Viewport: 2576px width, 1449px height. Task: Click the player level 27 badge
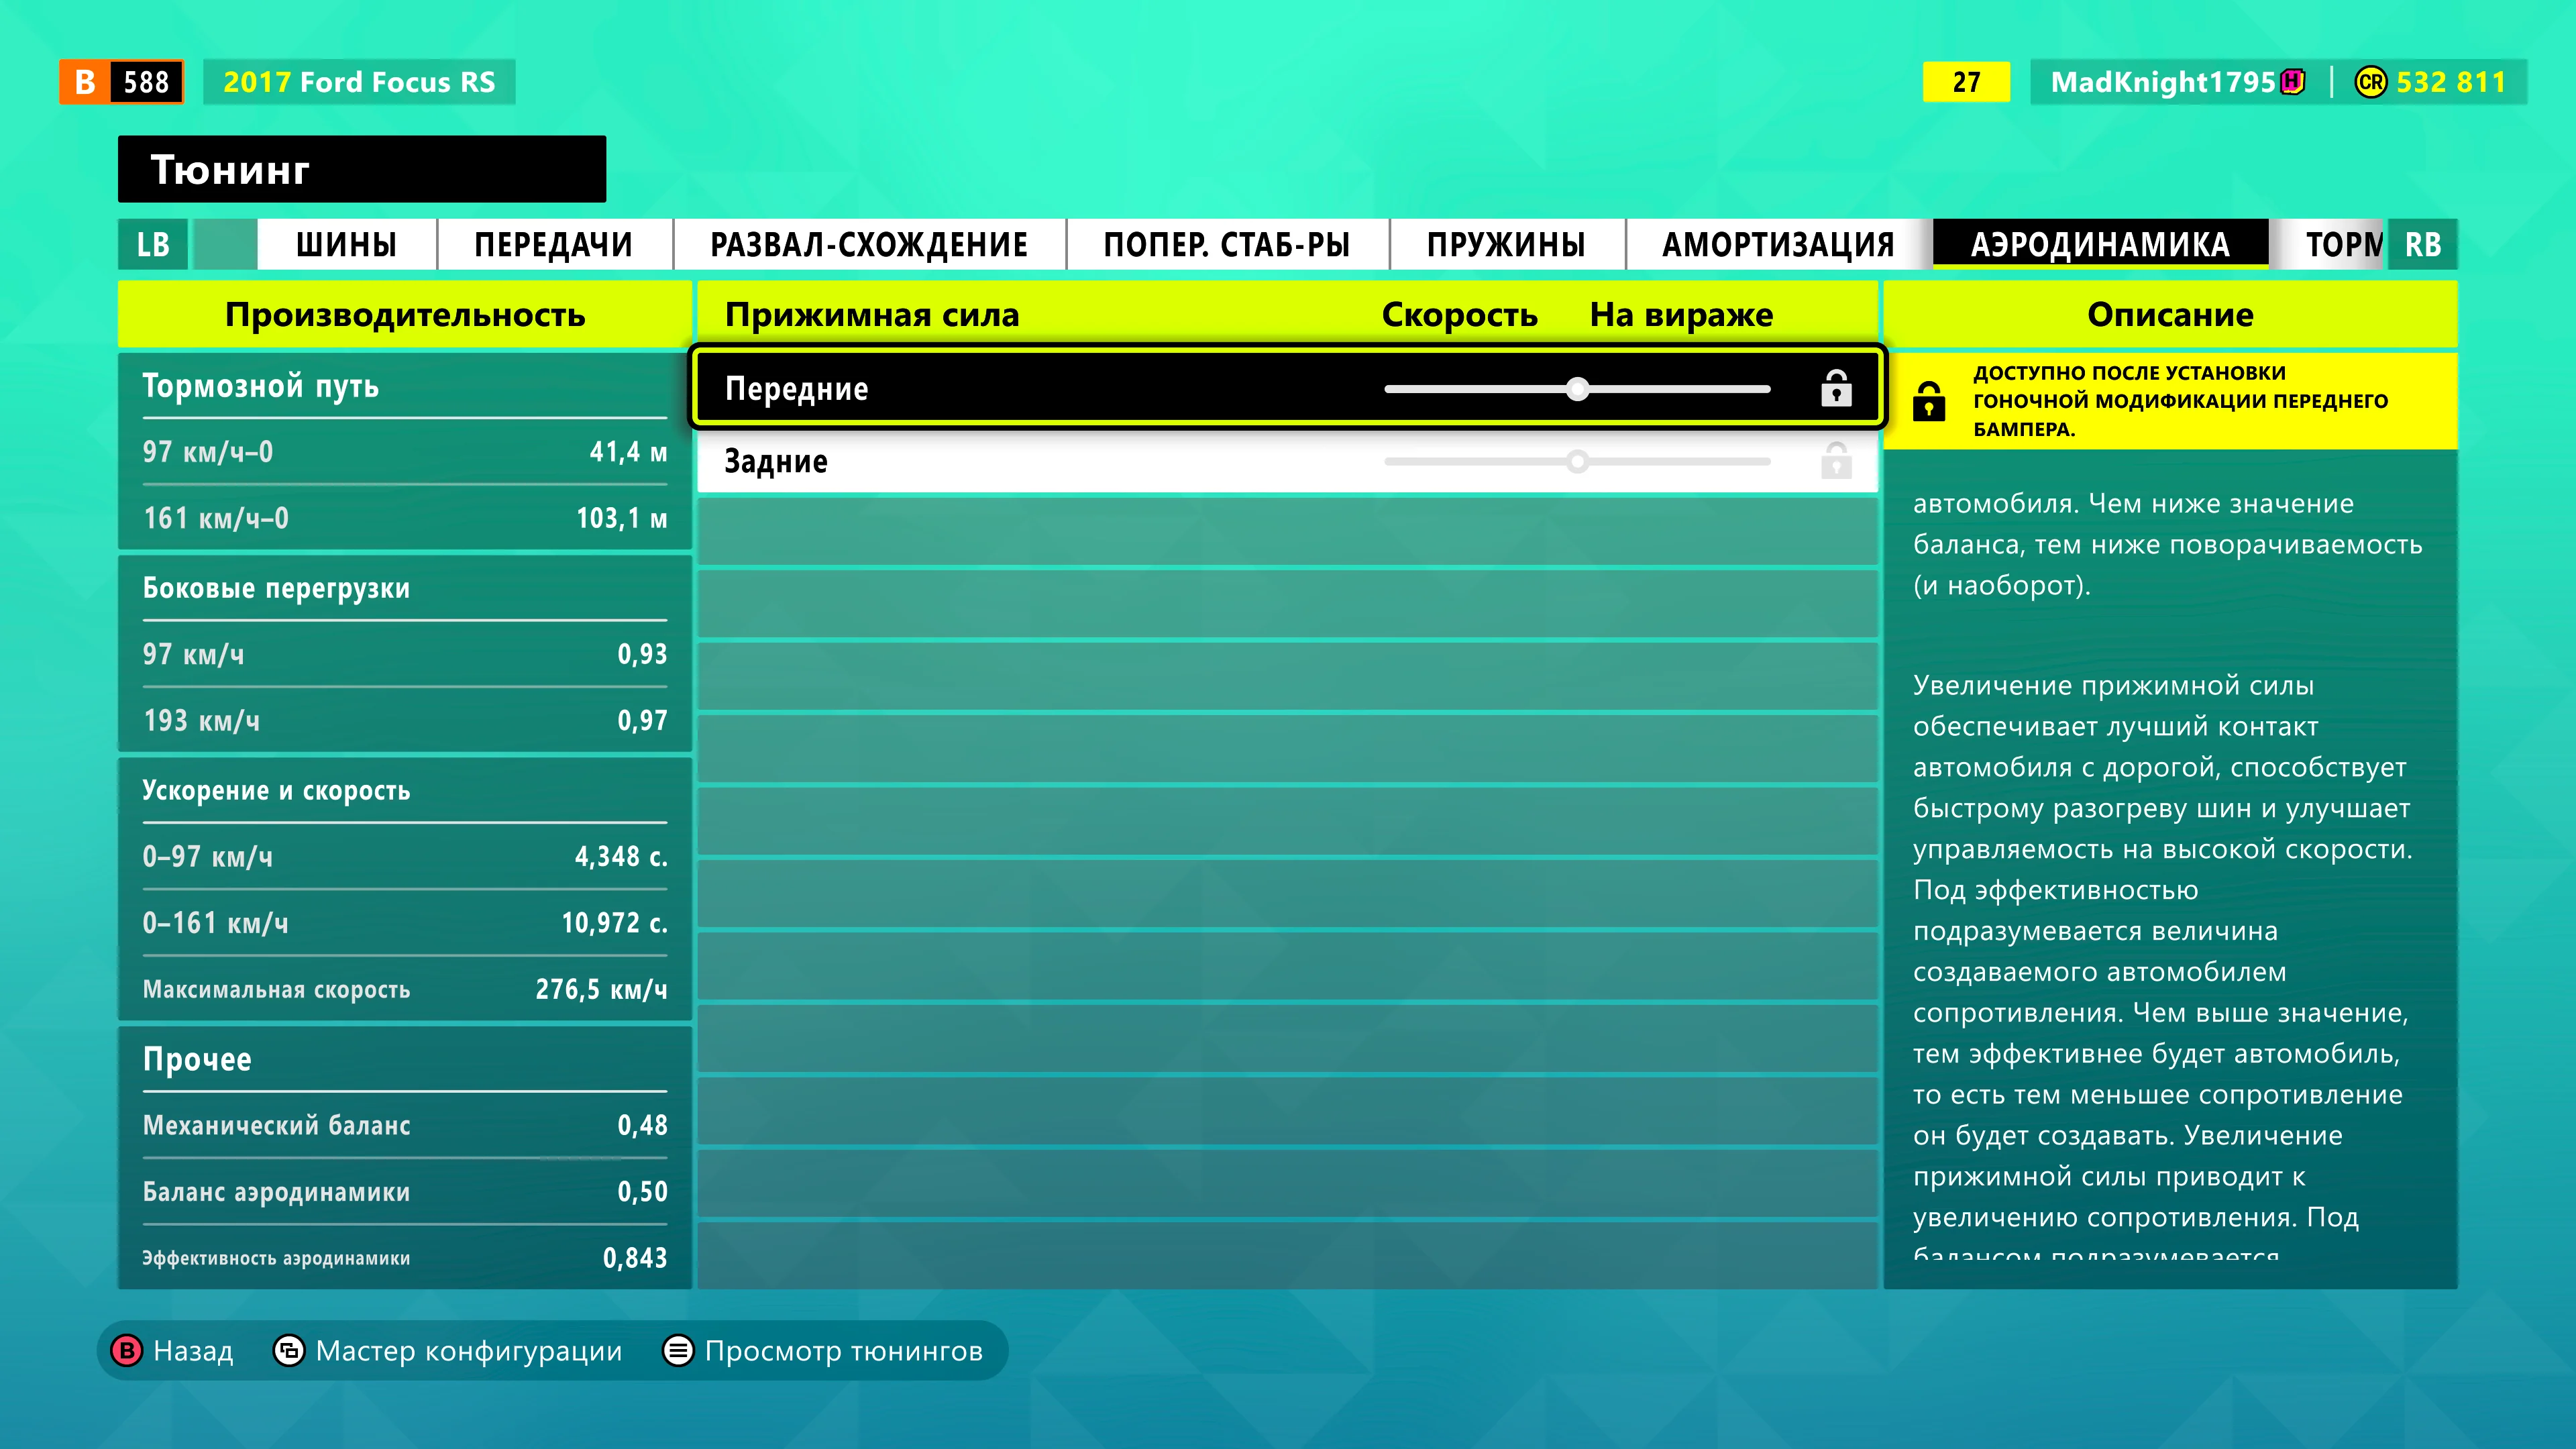(x=1966, y=82)
